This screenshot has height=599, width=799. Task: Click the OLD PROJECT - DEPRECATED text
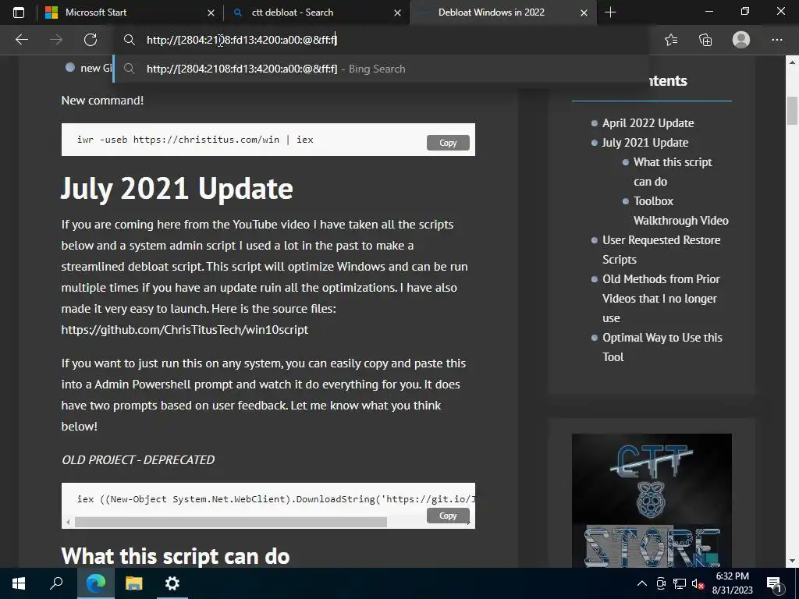tap(137, 459)
